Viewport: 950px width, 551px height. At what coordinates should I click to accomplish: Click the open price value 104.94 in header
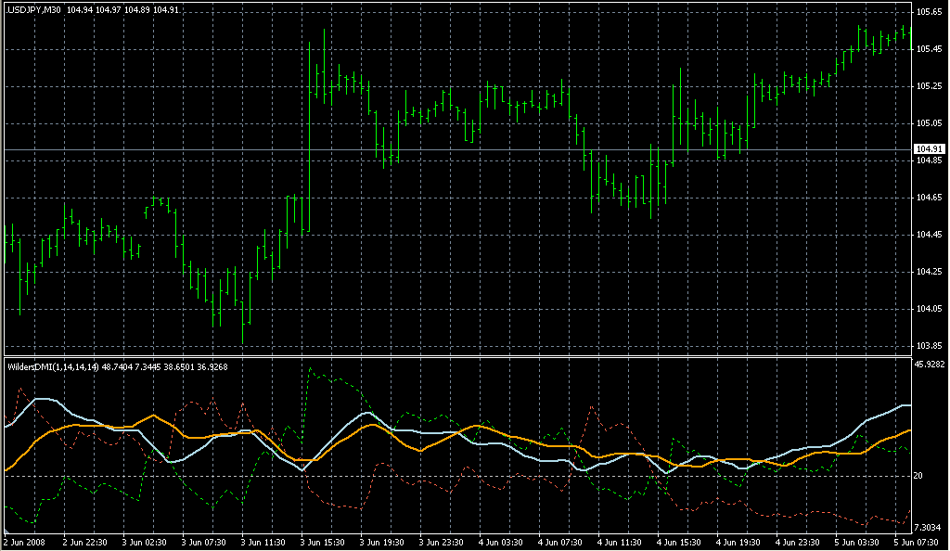[79, 9]
